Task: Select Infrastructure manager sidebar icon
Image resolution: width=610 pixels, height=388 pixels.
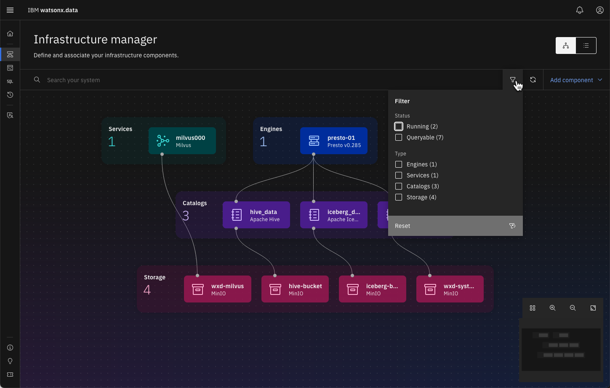Action: (10, 54)
